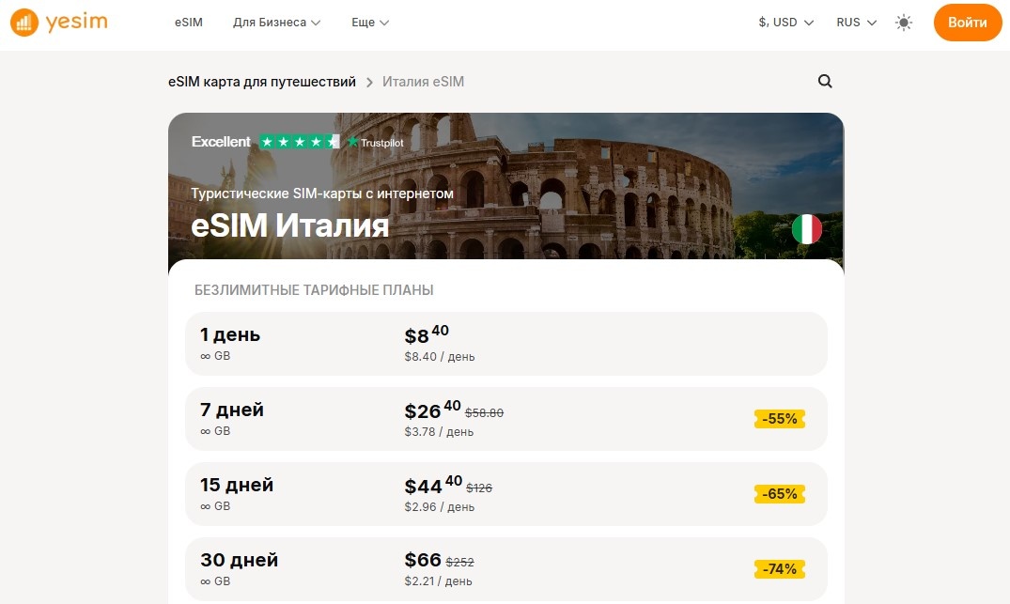Click the $2.96 / день text
1010x604 pixels.
[440, 506]
